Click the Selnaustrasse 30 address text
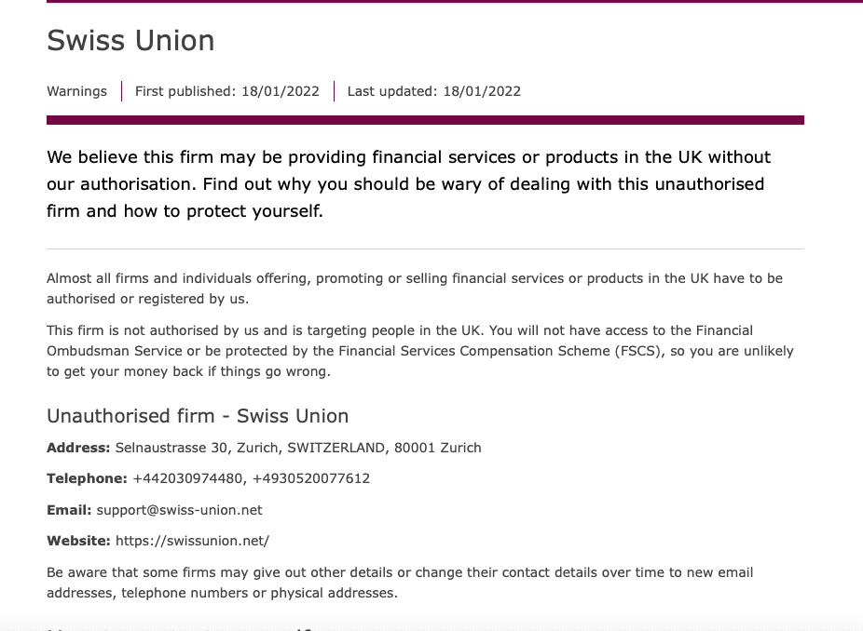The image size is (863, 631). (297, 448)
